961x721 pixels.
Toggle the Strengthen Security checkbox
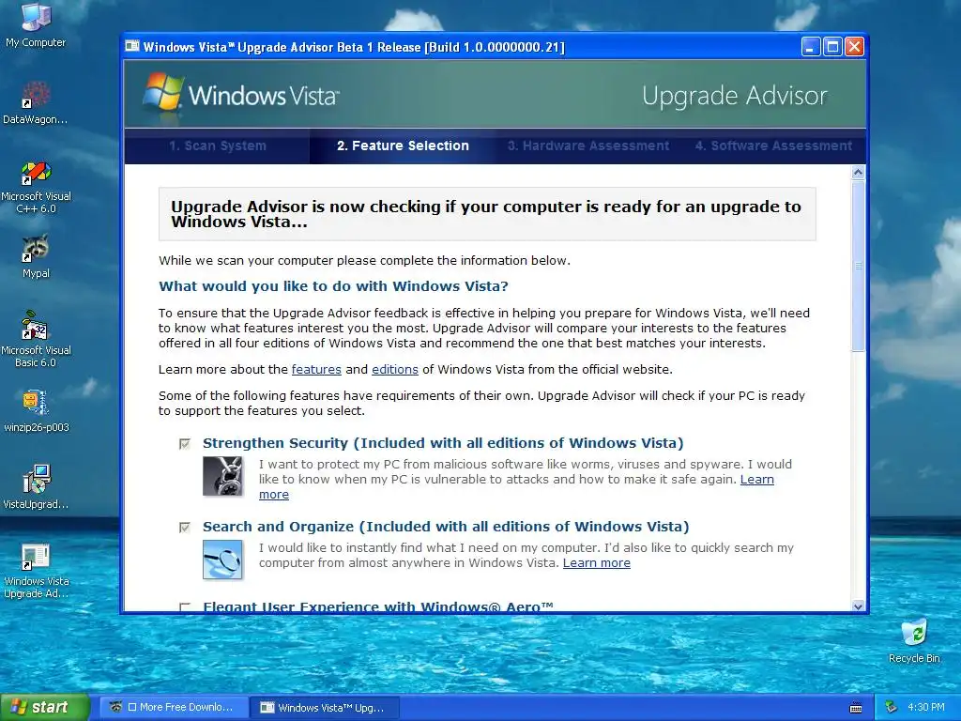[185, 443]
